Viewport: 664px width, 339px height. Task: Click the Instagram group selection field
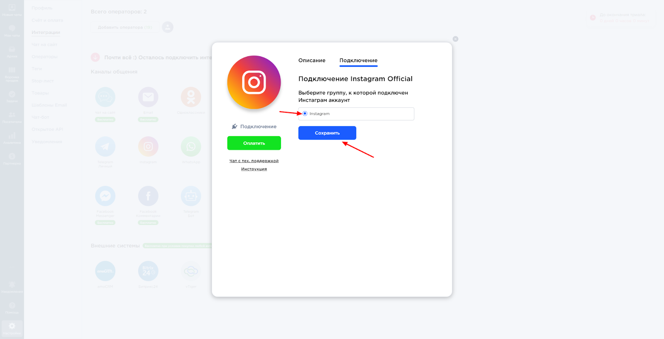356,114
